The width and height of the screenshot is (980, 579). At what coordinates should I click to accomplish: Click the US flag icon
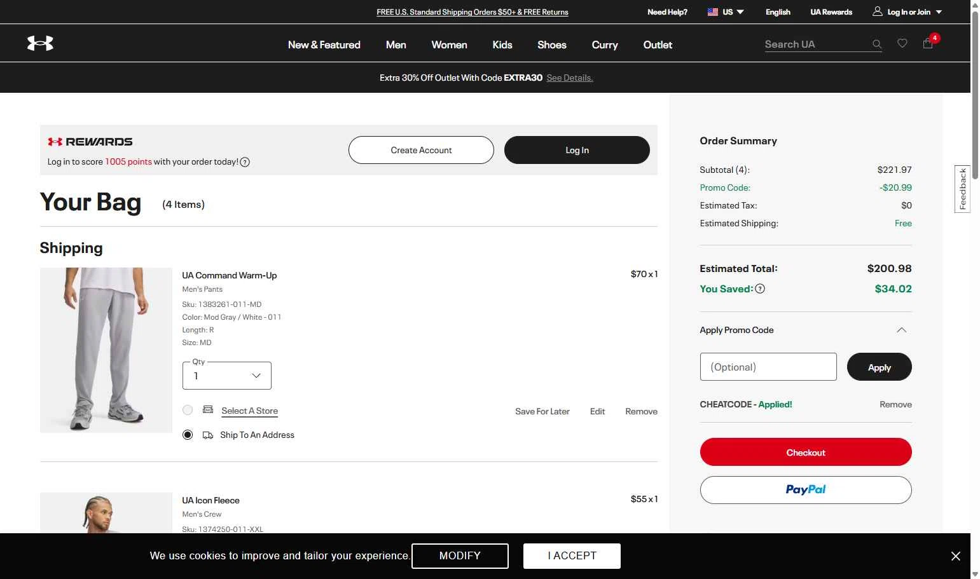[x=713, y=12]
